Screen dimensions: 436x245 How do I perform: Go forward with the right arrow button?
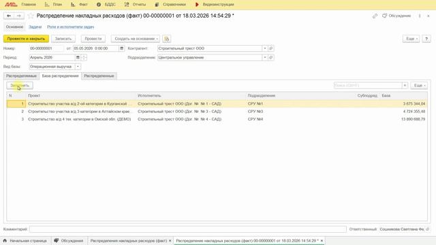19,16
